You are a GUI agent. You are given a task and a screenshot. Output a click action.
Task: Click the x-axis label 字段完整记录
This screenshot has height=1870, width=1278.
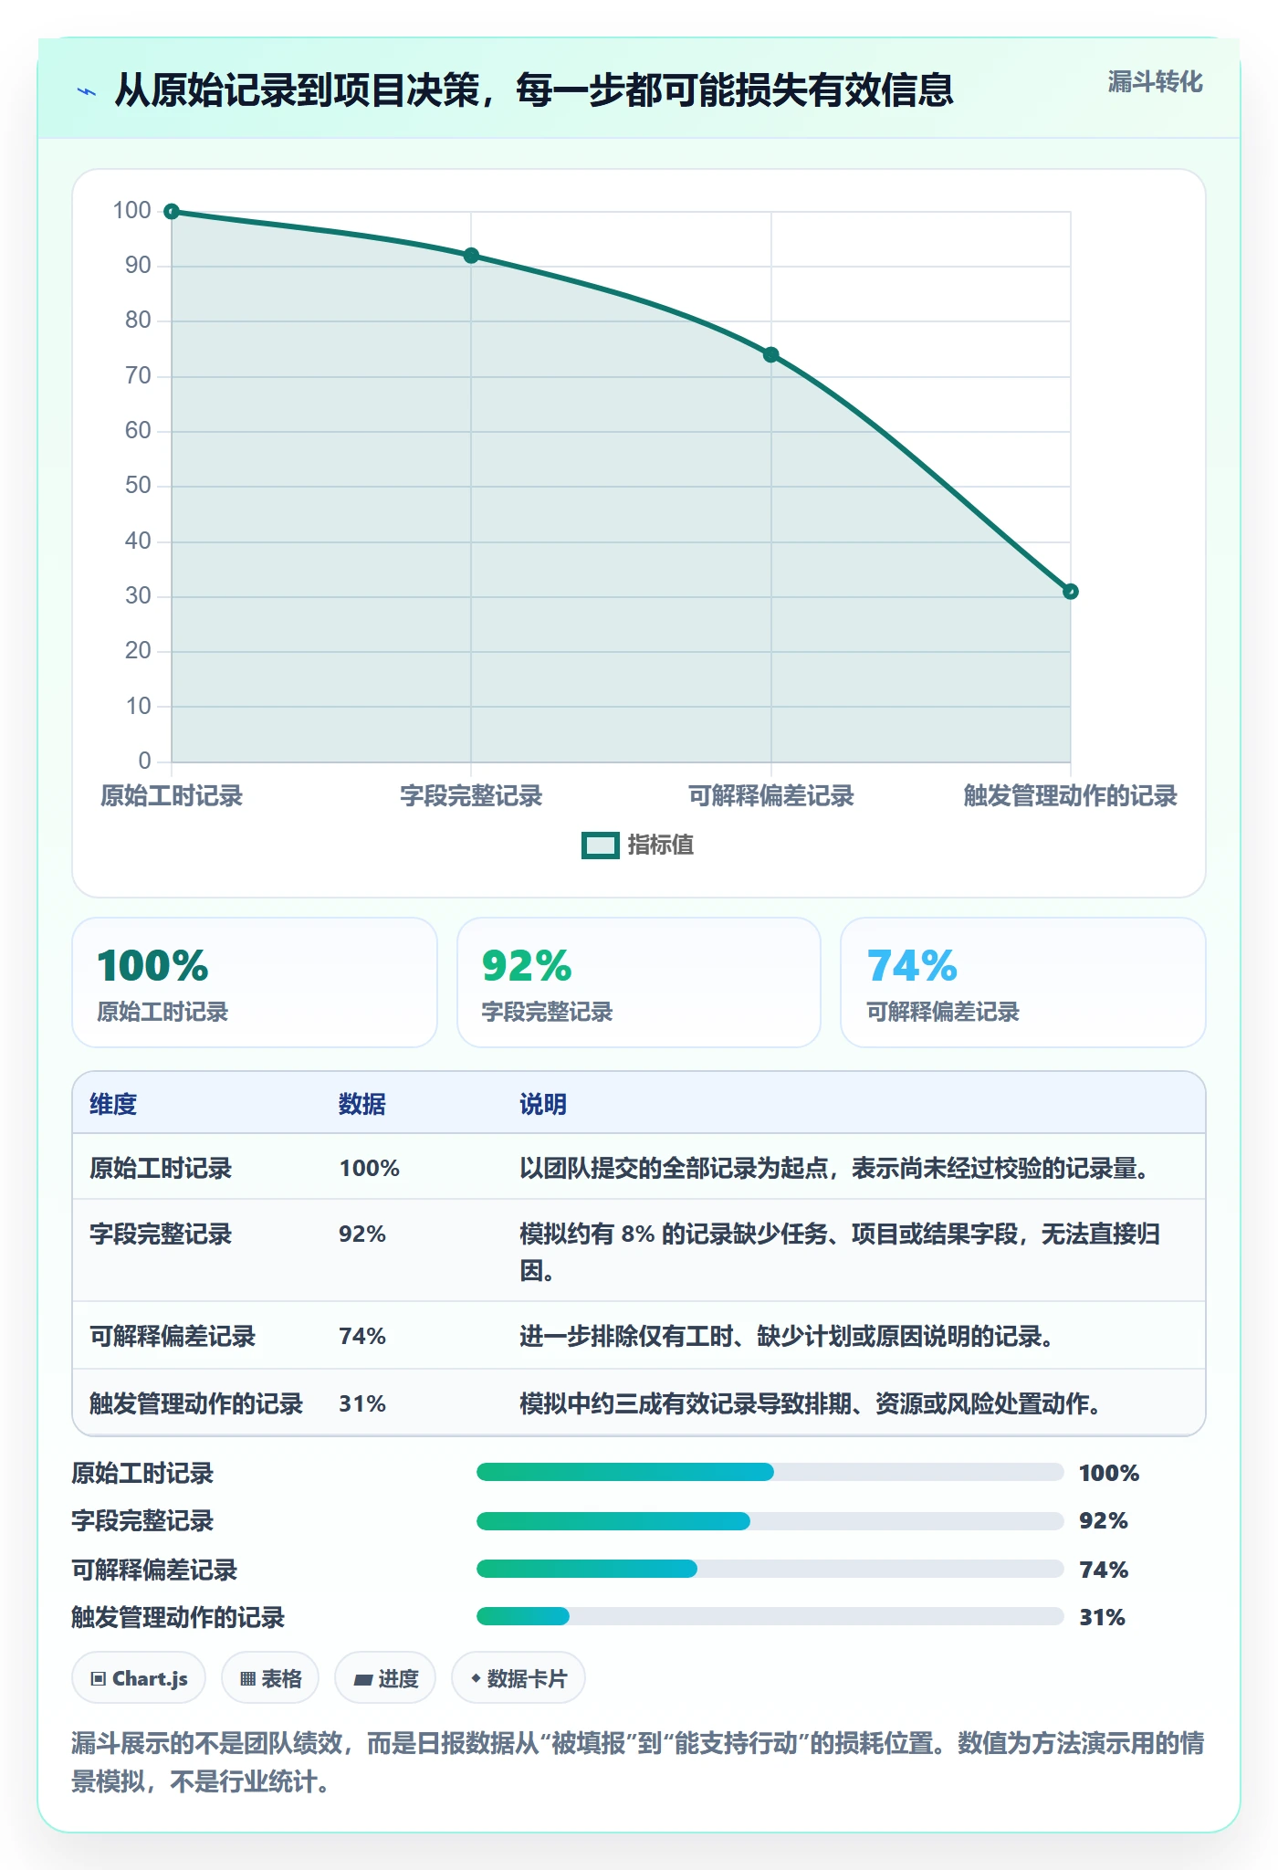(x=471, y=796)
